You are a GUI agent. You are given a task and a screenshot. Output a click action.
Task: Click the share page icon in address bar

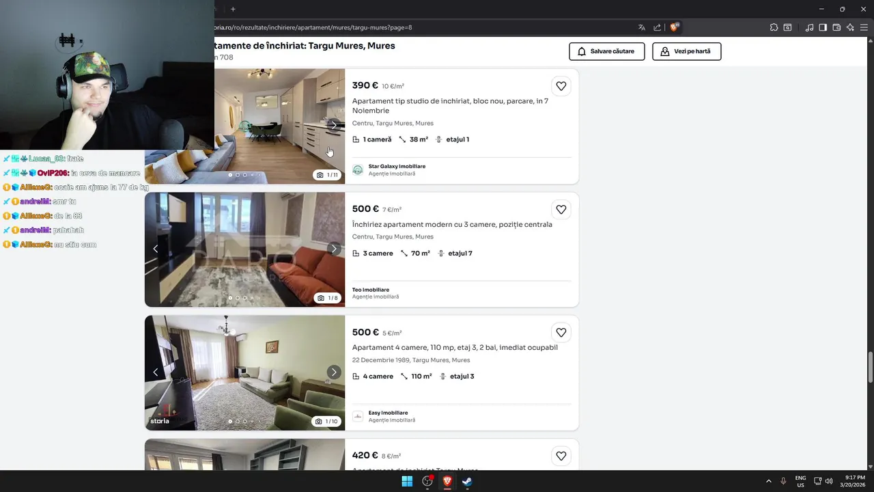click(658, 27)
